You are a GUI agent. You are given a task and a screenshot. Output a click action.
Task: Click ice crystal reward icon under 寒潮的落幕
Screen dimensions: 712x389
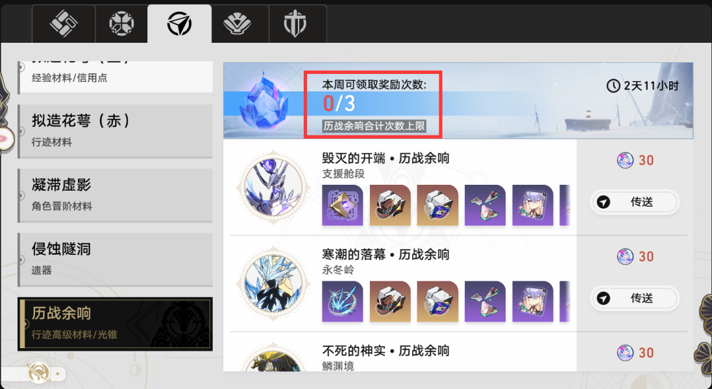point(343,301)
